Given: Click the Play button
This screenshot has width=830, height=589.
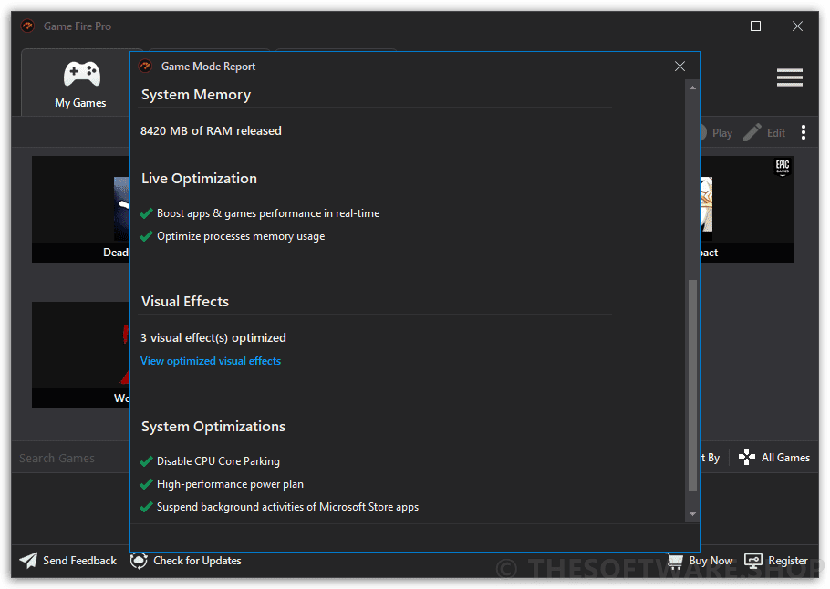Looking at the screenshot, I should click(x=715, y=133).
